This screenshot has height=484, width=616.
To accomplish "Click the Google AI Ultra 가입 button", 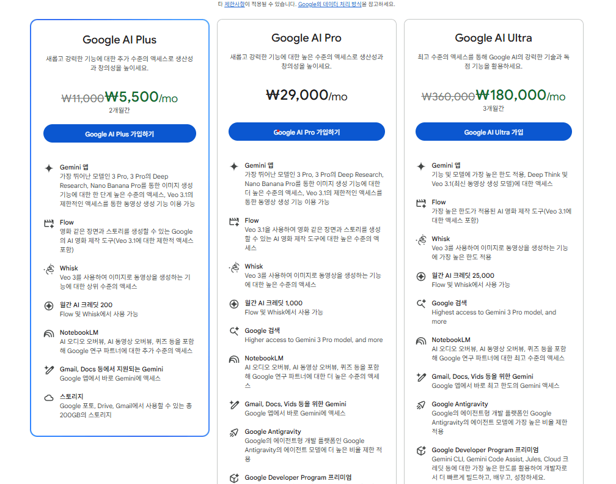I will tap(493, 131).
